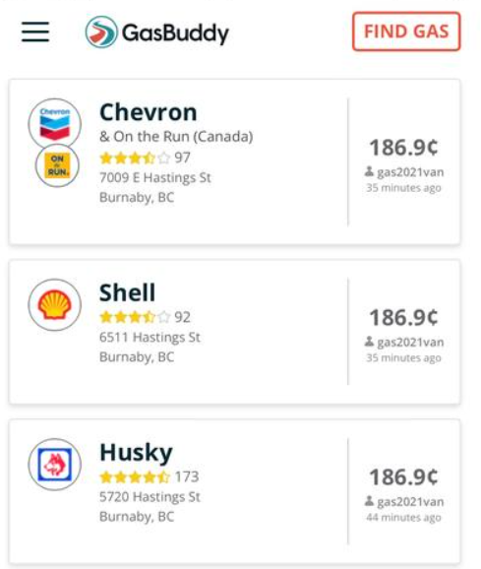Click the On the Run logo
Viewport: 481px width, 569px height.
tap(57, 165)
